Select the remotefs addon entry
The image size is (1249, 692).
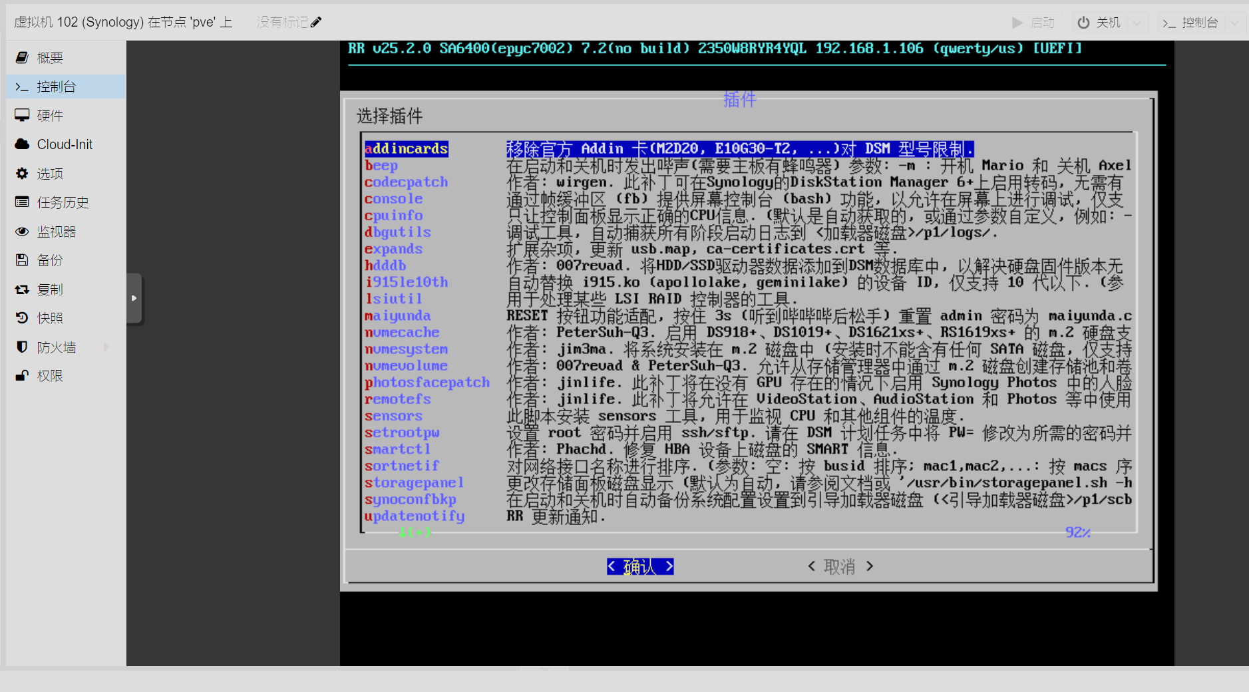tap(398, 399)
